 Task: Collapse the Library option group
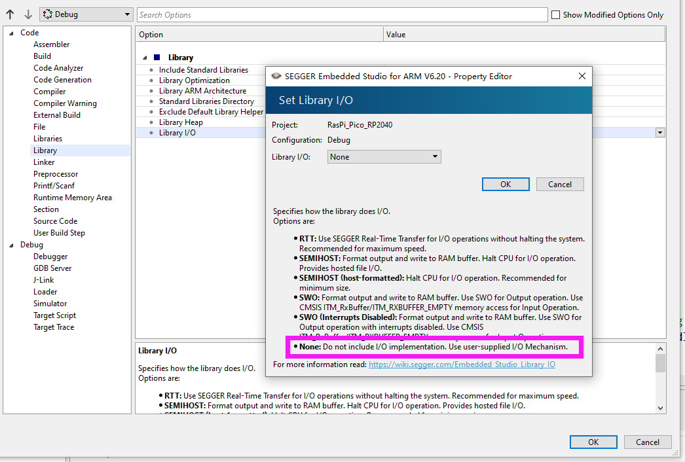click(x=145, y=58)
